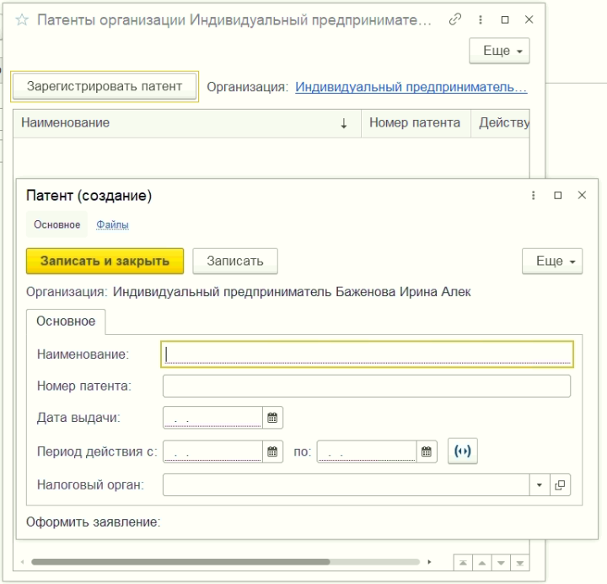
Task: Open the three-dots menu of the patents window
Action: click(x=480, y=19)
